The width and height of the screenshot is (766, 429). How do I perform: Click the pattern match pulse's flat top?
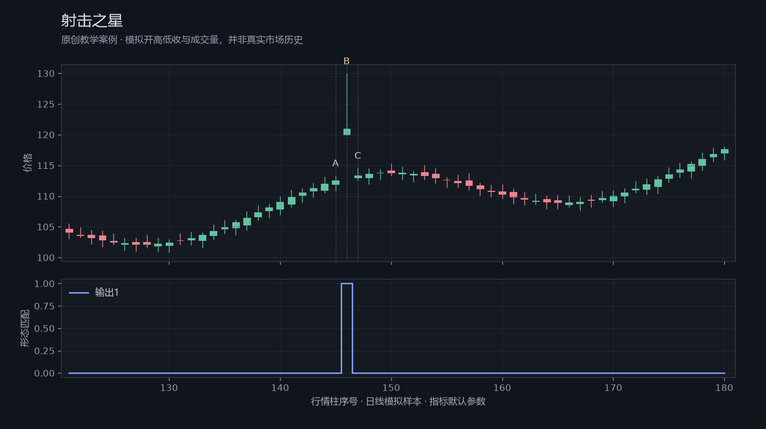coord(347,284)
